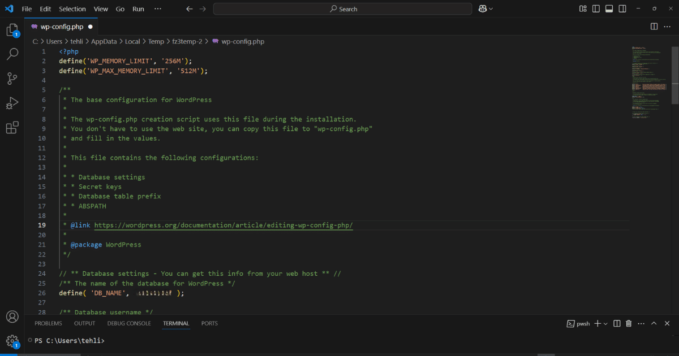Maximize the panel with up chevron
This screenshot has width=679, height=356.
tap(654, 324)
